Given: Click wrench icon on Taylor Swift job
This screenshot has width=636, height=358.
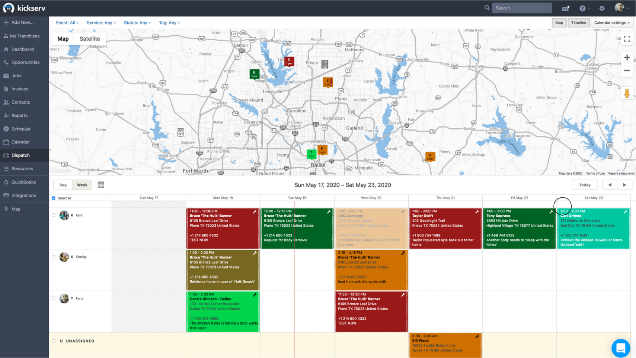Looking at the screenshot, I should click(x=477, y=212).
